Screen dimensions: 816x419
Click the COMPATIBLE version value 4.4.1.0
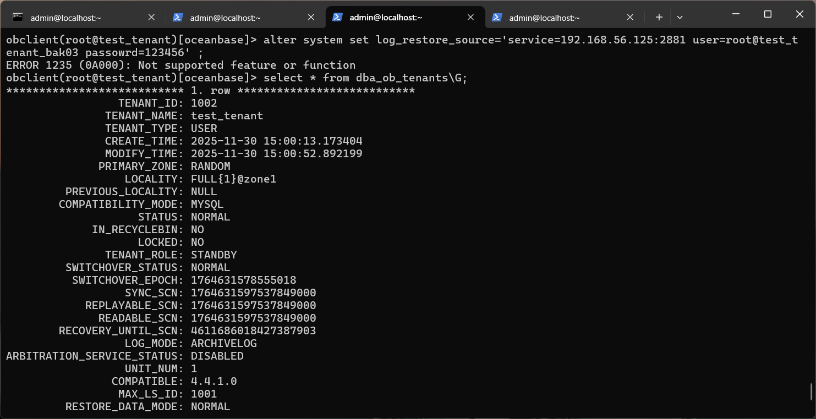tap(213, 381)
